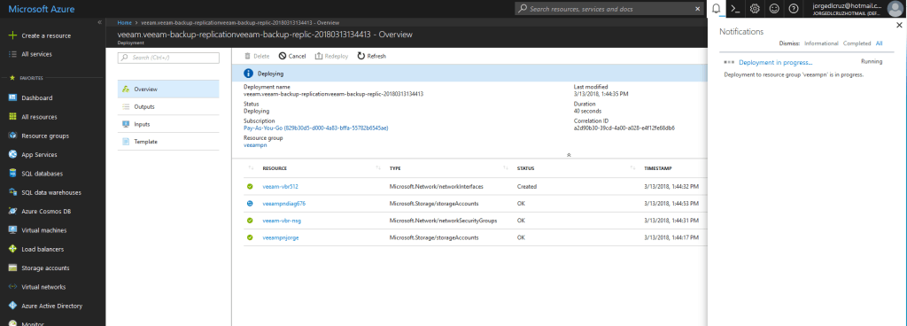
Task: Click Microsoft.Network/networkInterfaces type cell
Action: 436,187
